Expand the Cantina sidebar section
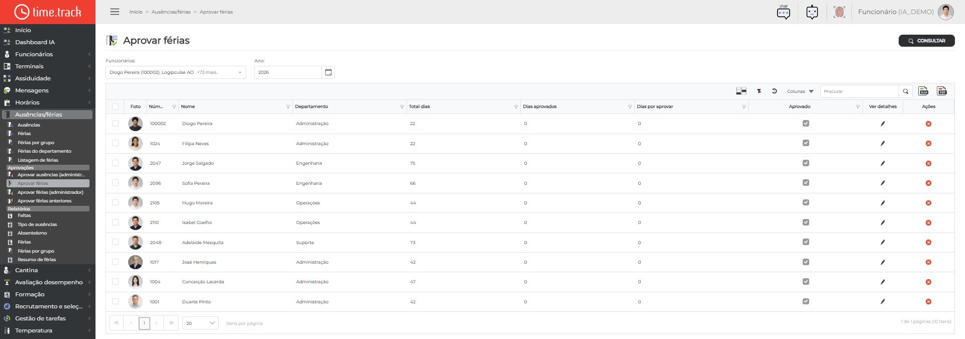Screen dimensions: 965x339 [x=48, y=270]
